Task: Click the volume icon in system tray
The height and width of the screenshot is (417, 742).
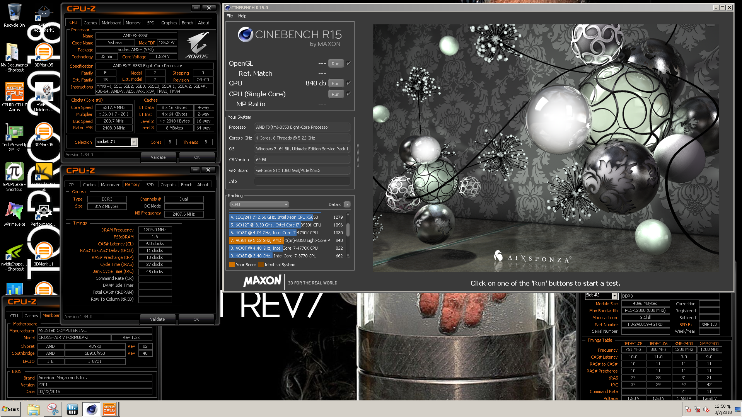Action: pyautogui.click(x=706, y=410)
